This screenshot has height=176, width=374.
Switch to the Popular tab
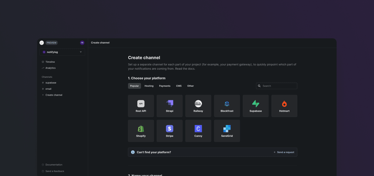(135, 86)
